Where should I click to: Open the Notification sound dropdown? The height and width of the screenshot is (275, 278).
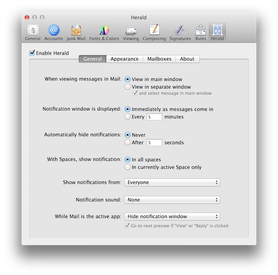172,200
